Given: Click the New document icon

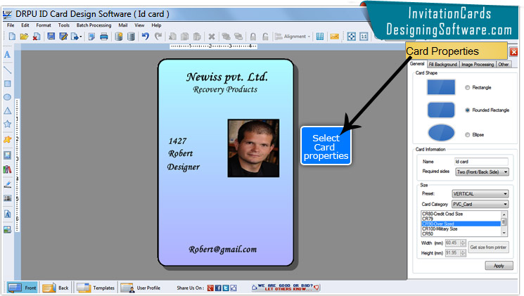Looking at the screenshot, I should point(12,37).
